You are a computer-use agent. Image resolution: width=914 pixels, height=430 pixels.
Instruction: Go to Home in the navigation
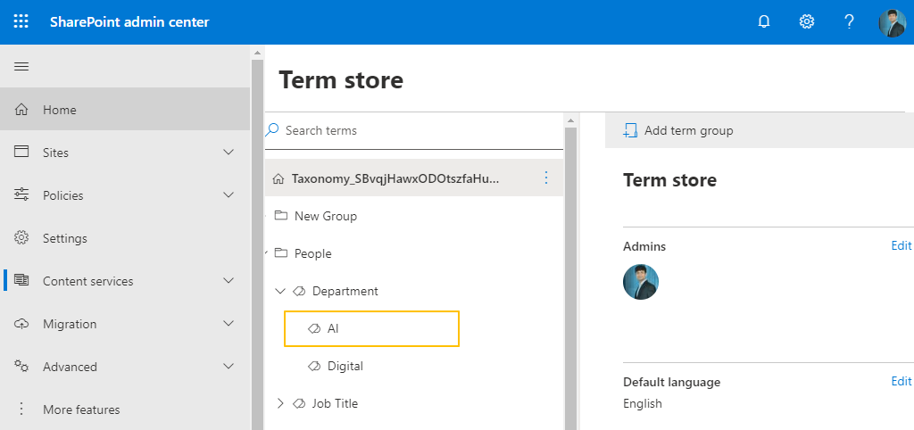point(60,110)
